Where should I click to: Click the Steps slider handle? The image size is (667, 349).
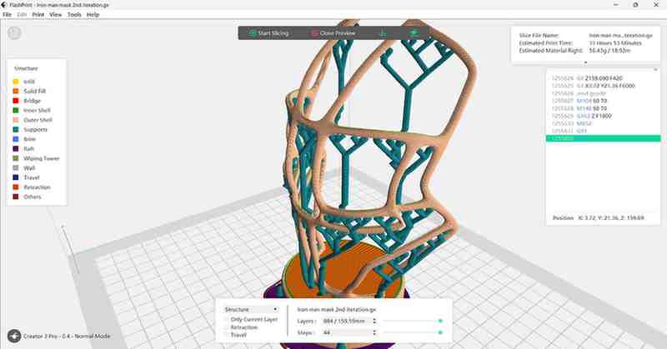(440, 332)
